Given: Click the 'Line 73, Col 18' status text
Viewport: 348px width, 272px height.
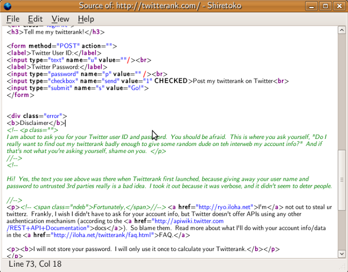Looking at the screenshot, I should 35,264.
